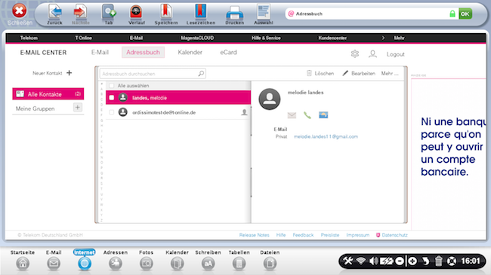Switch to the Kalender tab
Viewport: 491px width, 275px height.
[190, 52]
